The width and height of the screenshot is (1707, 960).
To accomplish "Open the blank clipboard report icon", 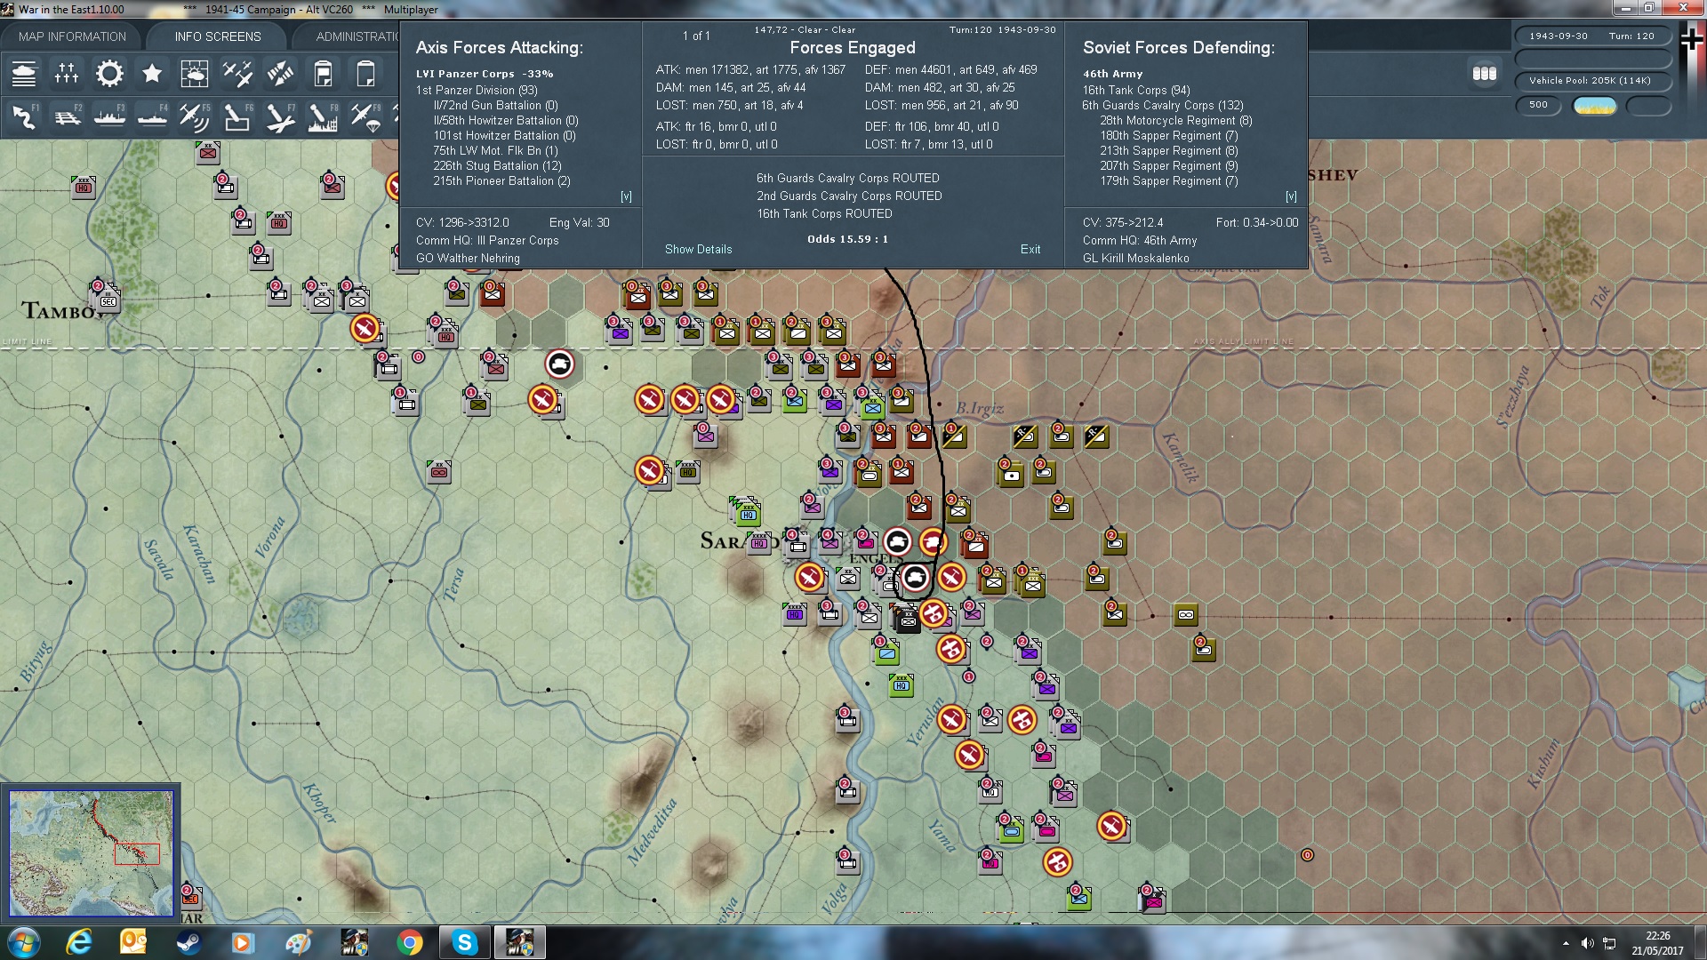I will tap(365, 74).
